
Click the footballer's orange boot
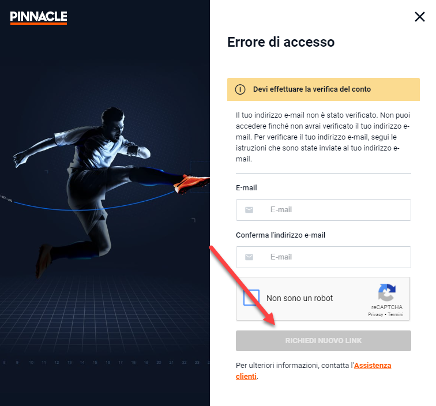point(191,183)
